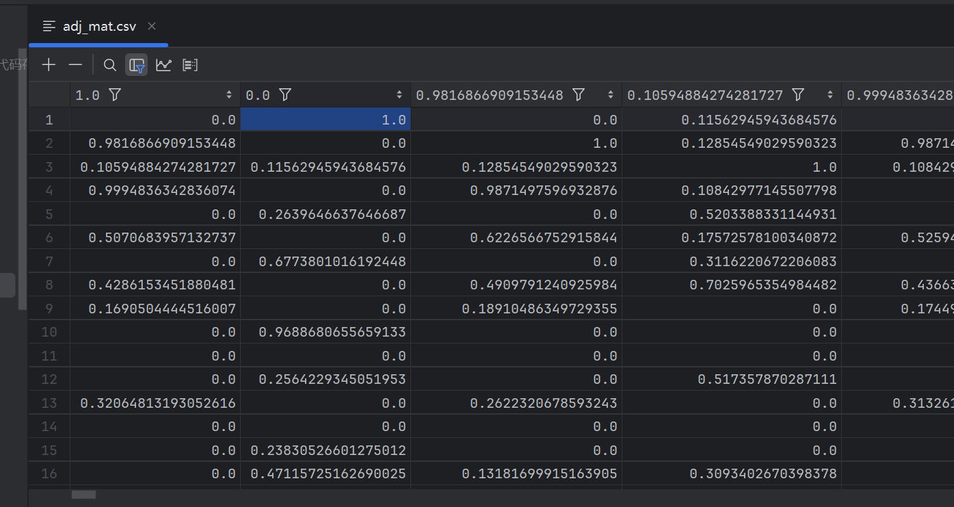Click cell 0.3116220672206083 in row 7
The image size is (954, 507).
click(x=732, y=261)
